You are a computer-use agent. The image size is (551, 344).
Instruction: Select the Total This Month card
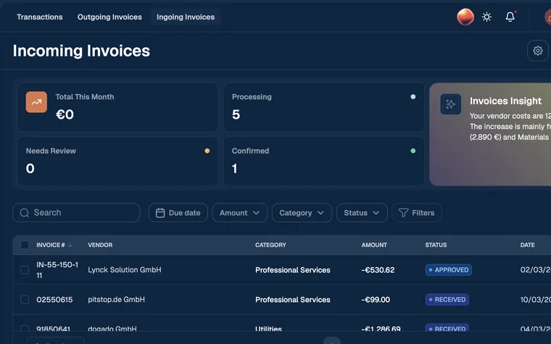[x=117, y=107]
